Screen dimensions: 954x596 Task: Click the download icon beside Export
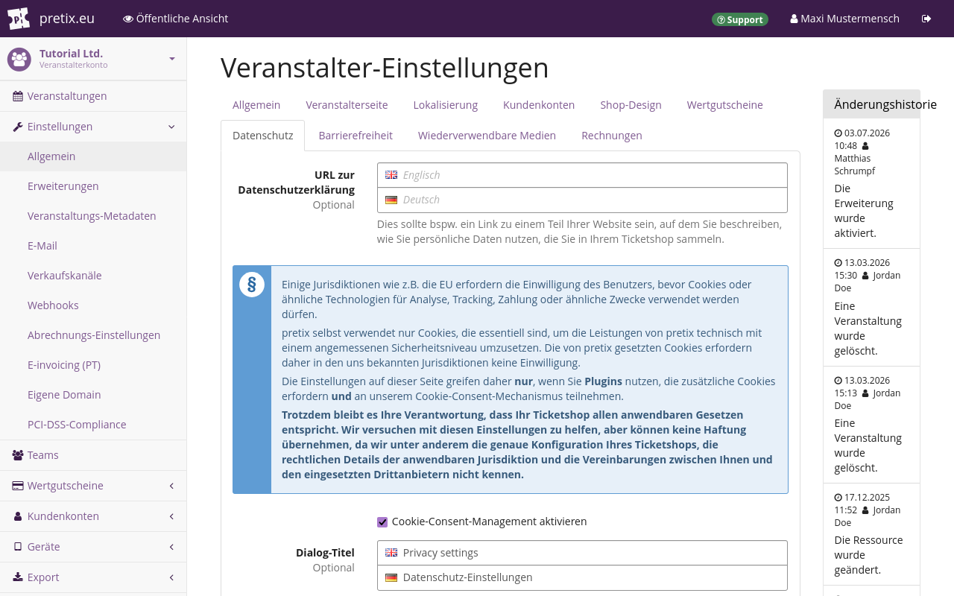click(18, 577)
